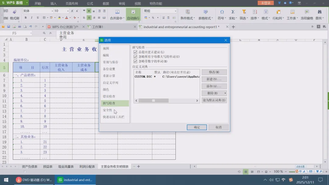Open the number format dropdown (常规)
This screenshot has height=185, width=329.
tap(175, 11)
